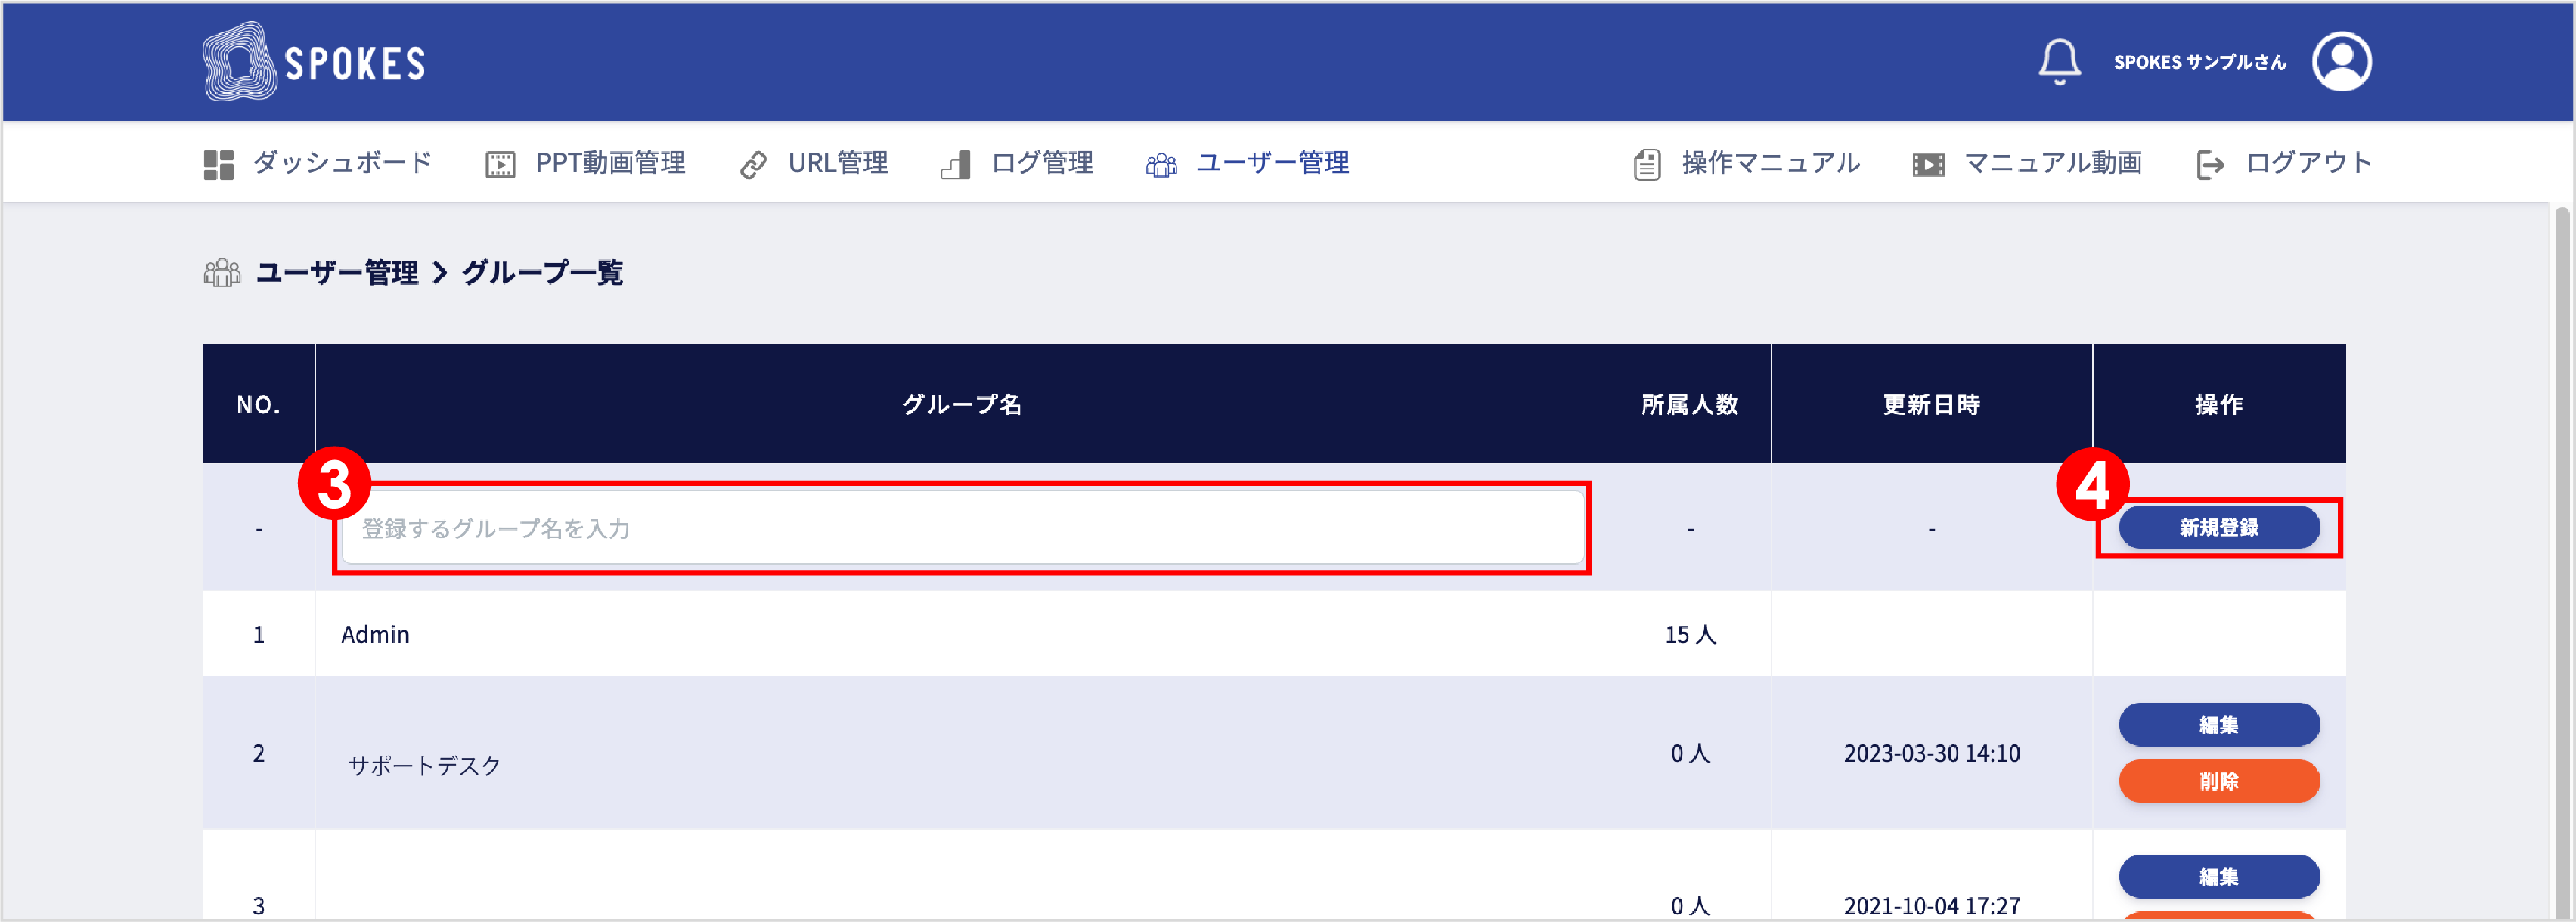Go to the ログ管理 menu

tap(1041, 162)
